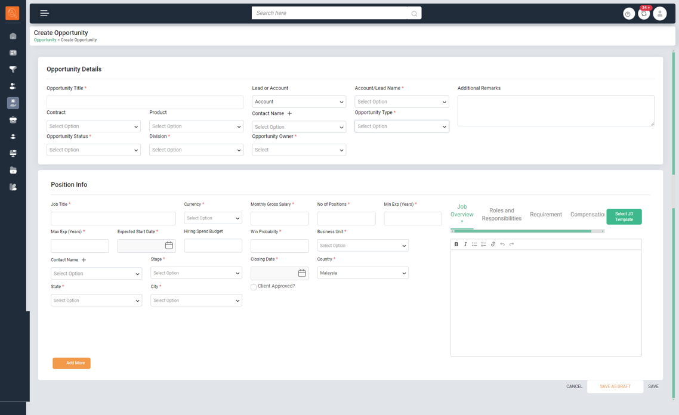Insert a link in the editor toolbar
The image size is (679, 415).
(493, 244)
